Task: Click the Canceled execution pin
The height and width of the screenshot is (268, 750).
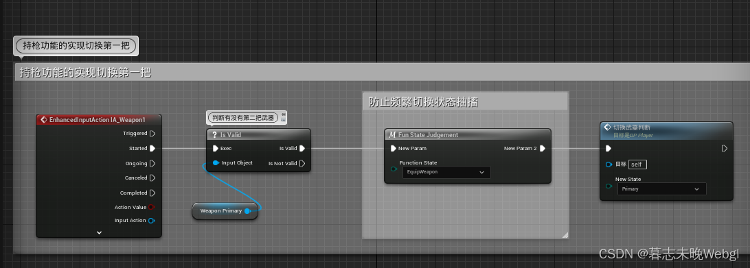Action: click(x=152, y=178)
